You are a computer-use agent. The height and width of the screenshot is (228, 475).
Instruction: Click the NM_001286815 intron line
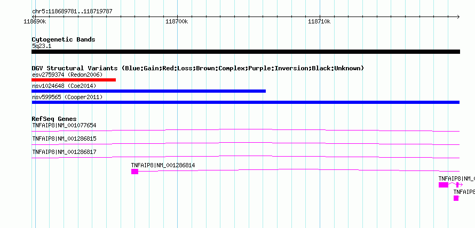[246, 143]
